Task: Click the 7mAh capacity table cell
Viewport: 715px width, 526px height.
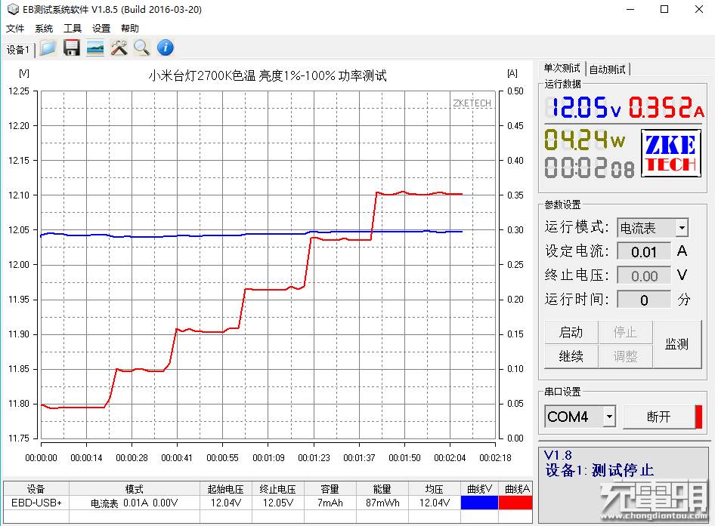Action: click(330, 503)
